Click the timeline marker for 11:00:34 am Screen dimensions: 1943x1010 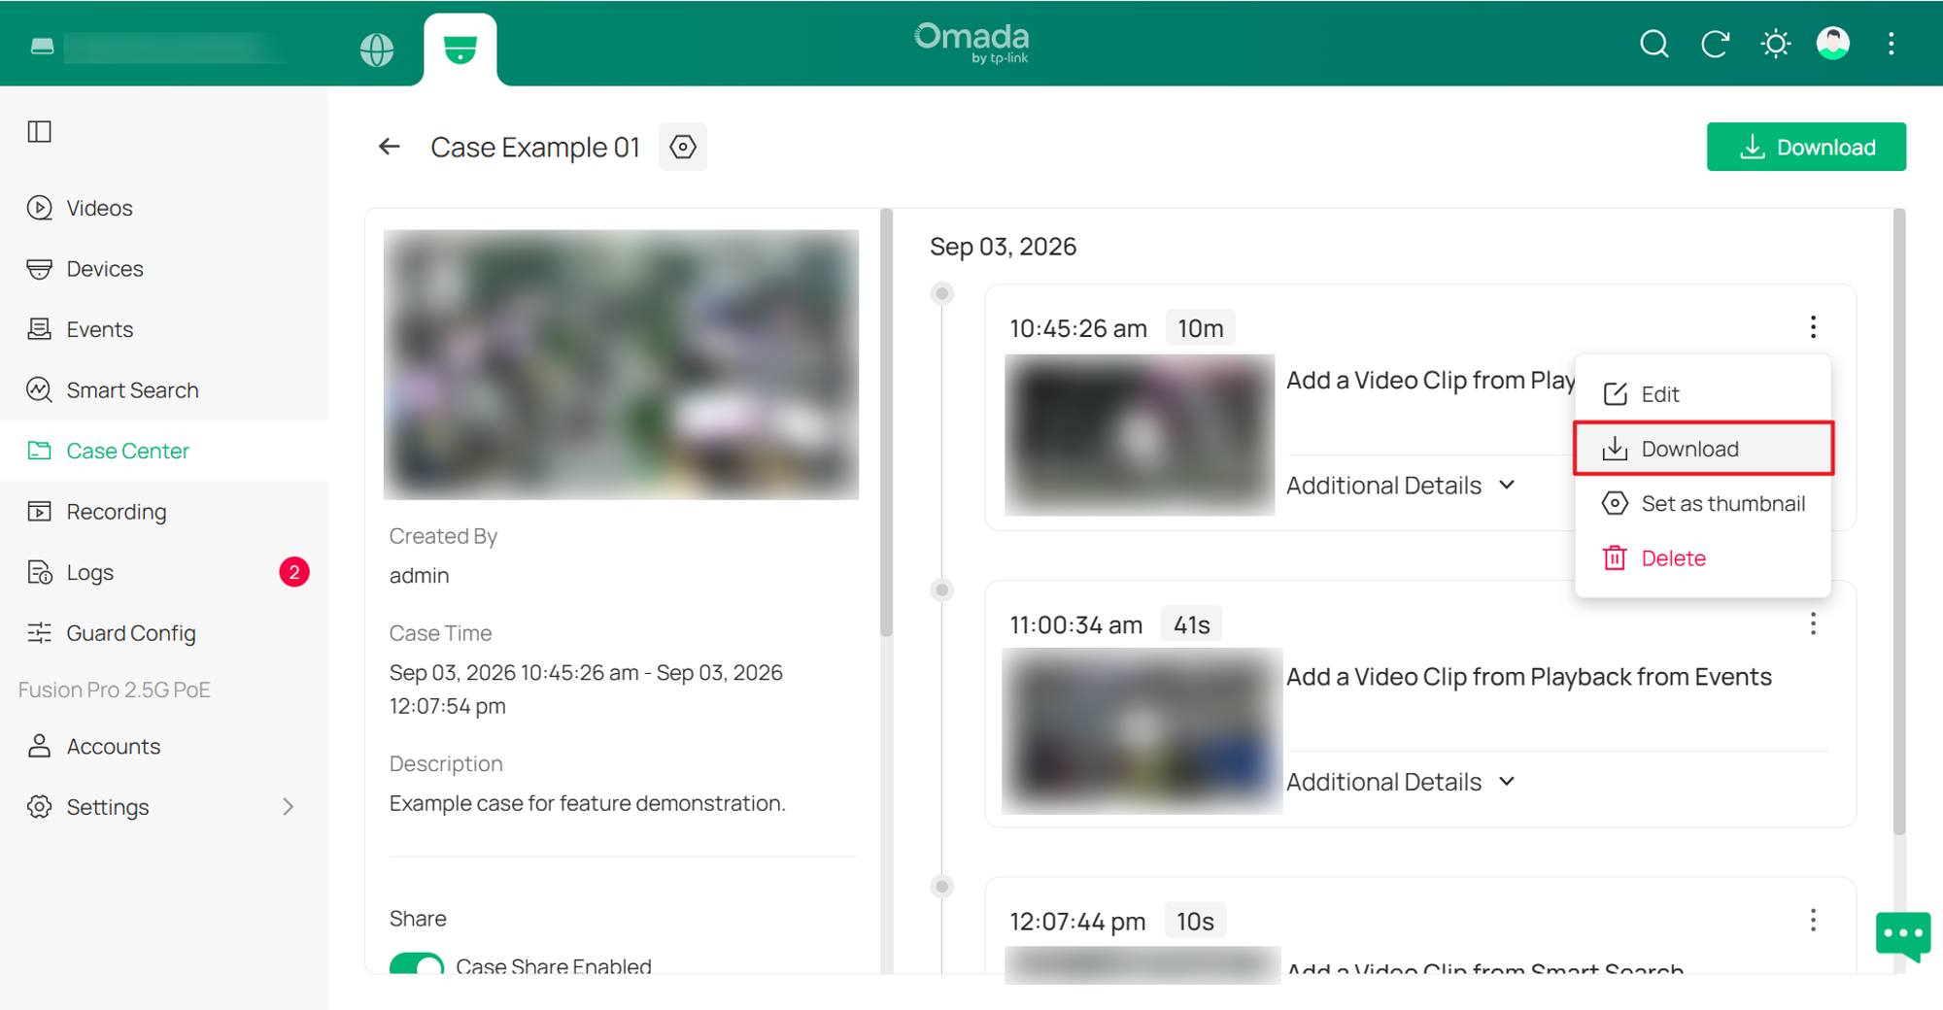941,589
